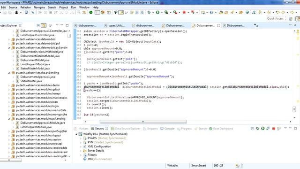The height and width of the screenshot is (169, 300).
Task: Open the Project Explorer View Menu triangle
Action: [x=57, y=25]
